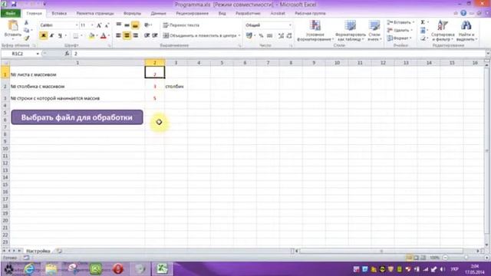The image size is (491, 276).
Task: Toggle Bold formatting
Action: pos(44,36)
